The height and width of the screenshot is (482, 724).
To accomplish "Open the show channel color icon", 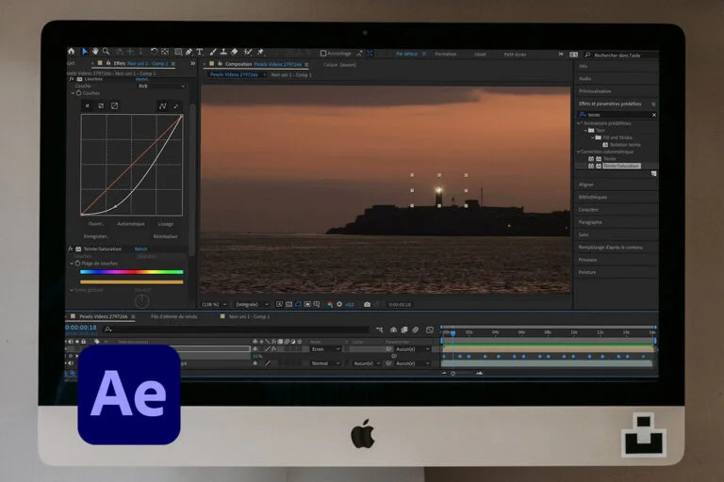I will tap(330, 304).
